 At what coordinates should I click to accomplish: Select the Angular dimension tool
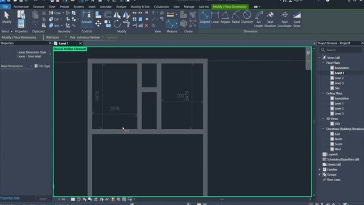225,17
